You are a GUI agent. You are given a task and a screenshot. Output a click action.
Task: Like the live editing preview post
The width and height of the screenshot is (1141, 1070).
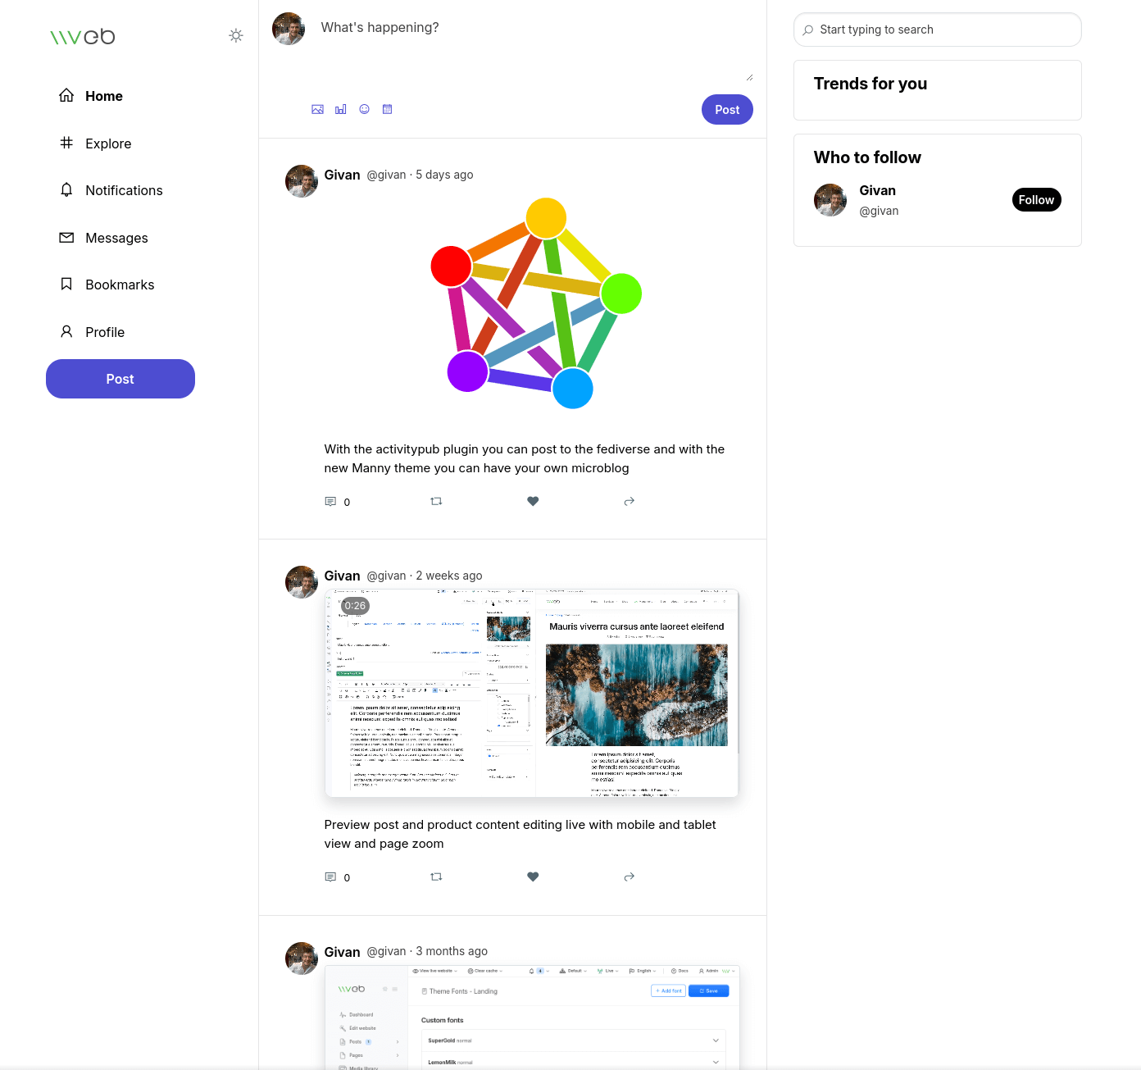pos(533,876)
